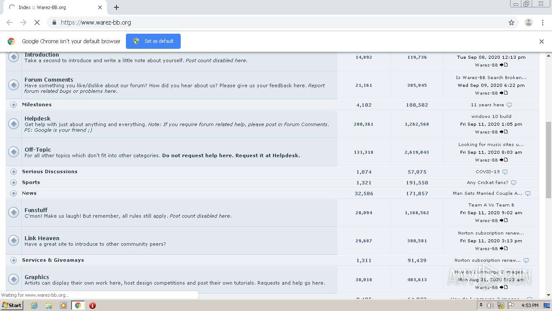Click the Milestones subforum icon
The height and width of the screenshot is (311, 552).
point(13,105)
